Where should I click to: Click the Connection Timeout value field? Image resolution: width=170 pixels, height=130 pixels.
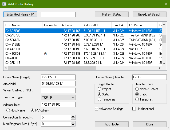56,117
